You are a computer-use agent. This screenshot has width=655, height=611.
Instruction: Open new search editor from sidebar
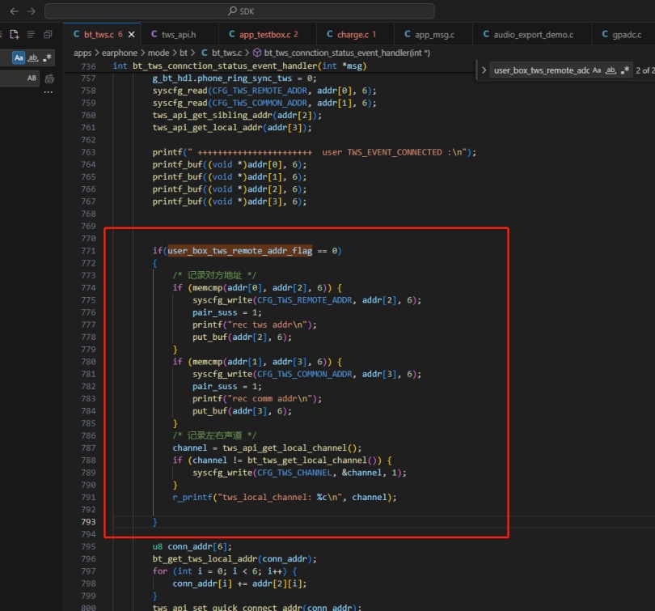point(15,34)
